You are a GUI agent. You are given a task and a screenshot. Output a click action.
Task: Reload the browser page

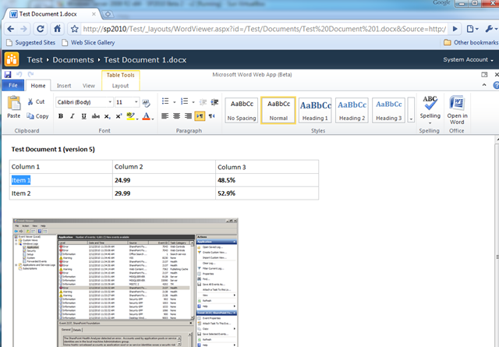pos(41,29)
